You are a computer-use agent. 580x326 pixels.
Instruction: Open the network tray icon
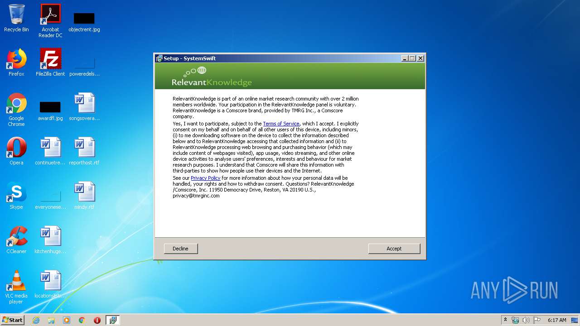515,320
